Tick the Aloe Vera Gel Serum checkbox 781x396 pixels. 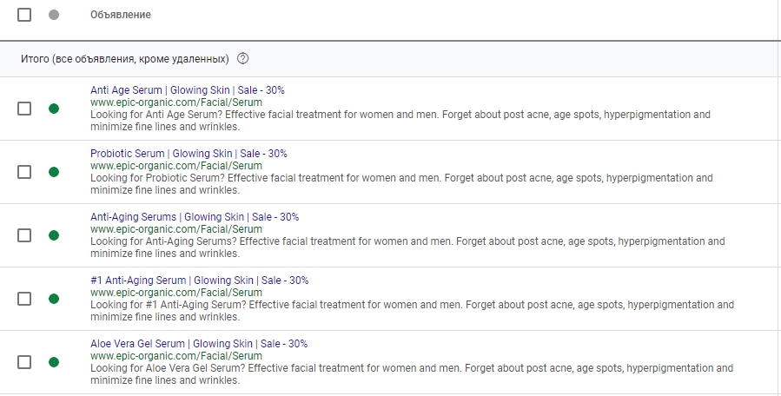pyautogui.click(x=24, y=362)
